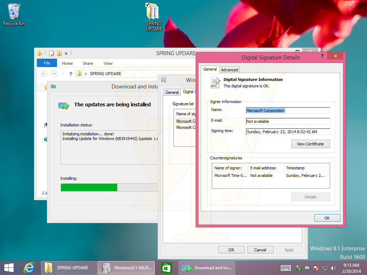Switch to Advanced tab in Digital Signature Details
The width and height of the screenshot is (367, 275).
(229, 70)
